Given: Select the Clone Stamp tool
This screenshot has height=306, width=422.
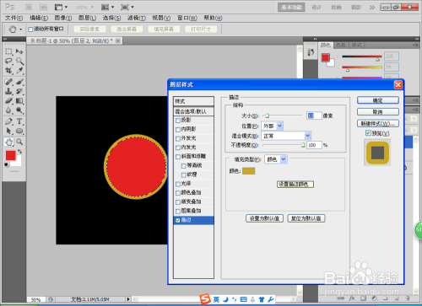Looking at the screenshot, I should 8,91.
